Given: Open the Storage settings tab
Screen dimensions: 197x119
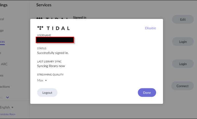Looking at the screenshot, I should 2,30.
